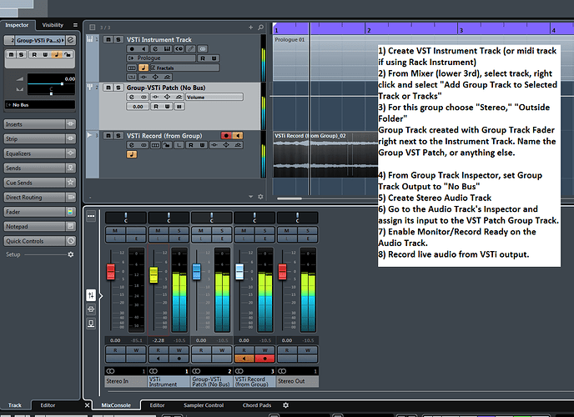Image resolution: width=574 pixels, height=417 pixels.
Task: Switch to left zone Editor tab
Action: [48, 405]
